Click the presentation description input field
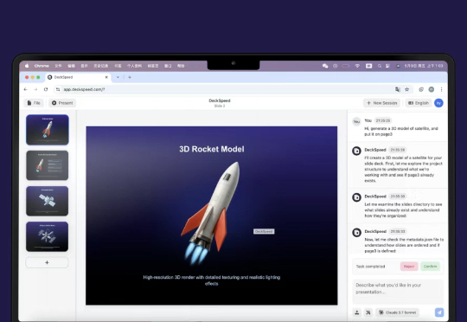 [398, 292]
